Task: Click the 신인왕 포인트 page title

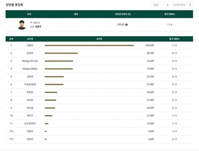Action: coord(14,5)
